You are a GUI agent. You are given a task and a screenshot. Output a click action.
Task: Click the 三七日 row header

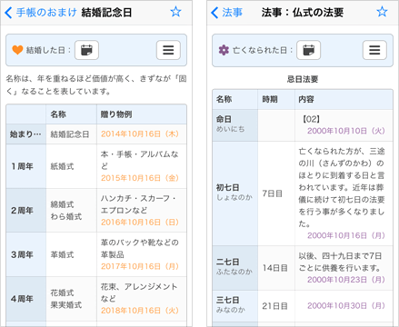(x=234, y=306)
